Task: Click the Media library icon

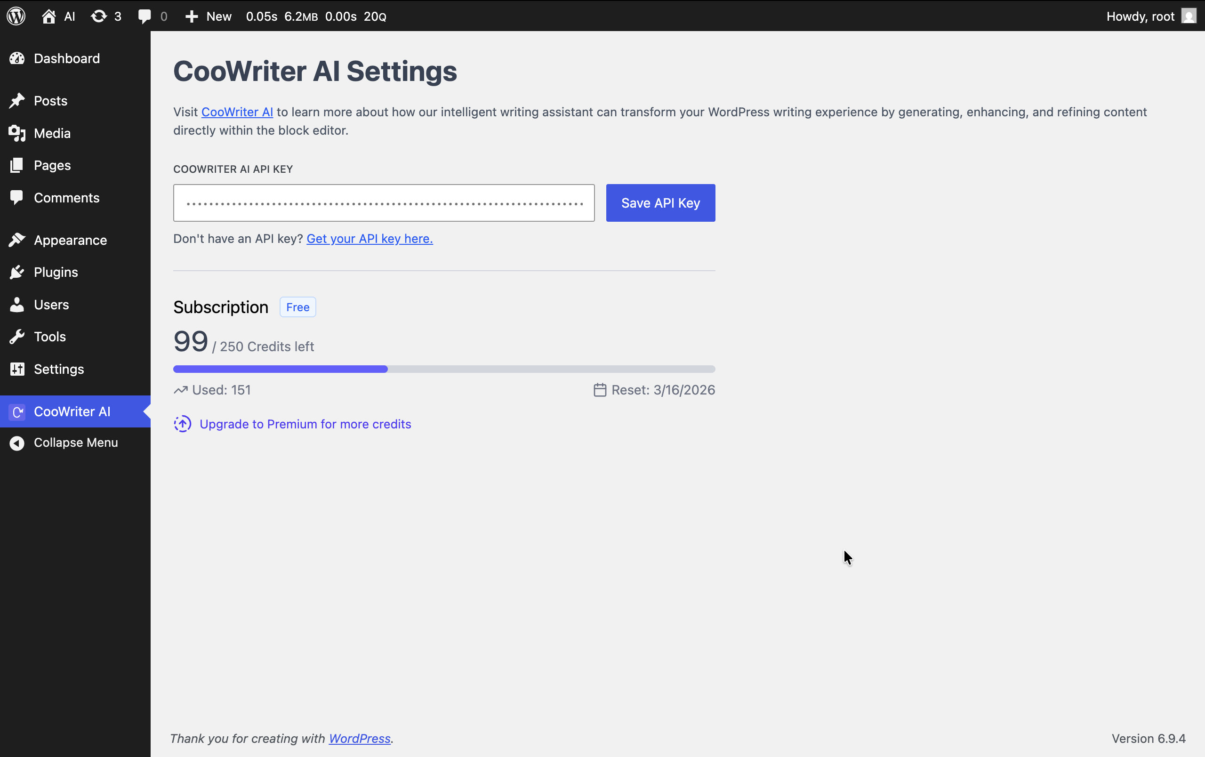Action: coord(16,133)
